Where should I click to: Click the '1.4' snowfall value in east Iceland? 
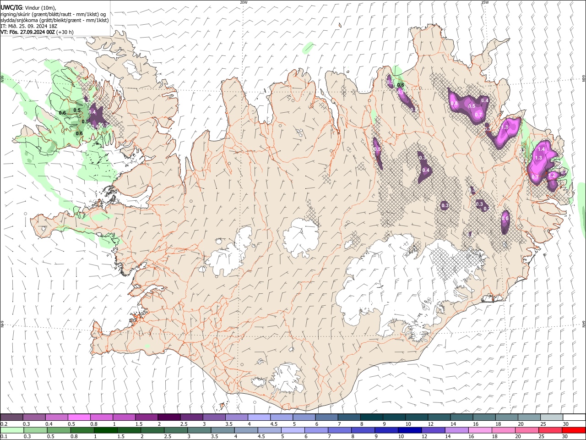coord(541,149)
